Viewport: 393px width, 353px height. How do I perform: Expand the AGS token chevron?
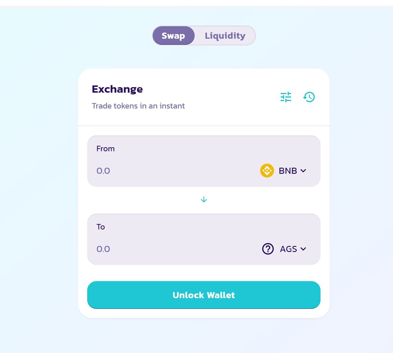coord(303,249)
